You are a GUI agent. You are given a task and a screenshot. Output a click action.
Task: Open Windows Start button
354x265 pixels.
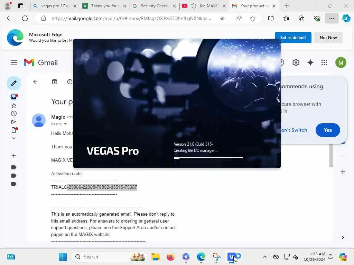(x=63, y=257)
